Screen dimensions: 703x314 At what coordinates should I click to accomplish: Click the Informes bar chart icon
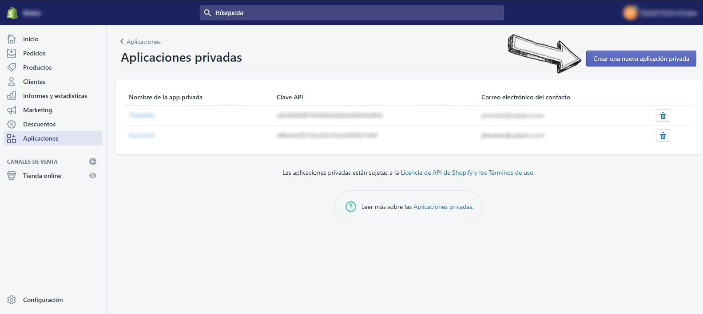pyautogui.click(x=12, y=96)
